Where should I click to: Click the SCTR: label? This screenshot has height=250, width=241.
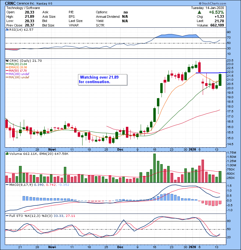(100, 25)
